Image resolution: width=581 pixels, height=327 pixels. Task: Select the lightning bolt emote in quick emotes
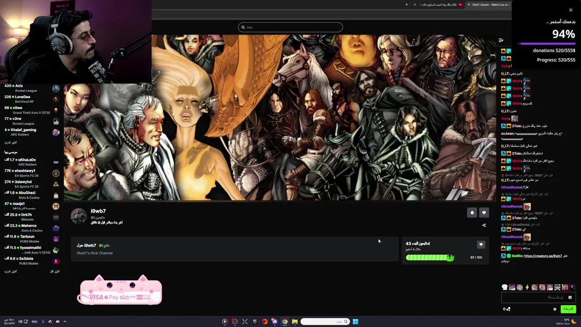coord(527,287)
